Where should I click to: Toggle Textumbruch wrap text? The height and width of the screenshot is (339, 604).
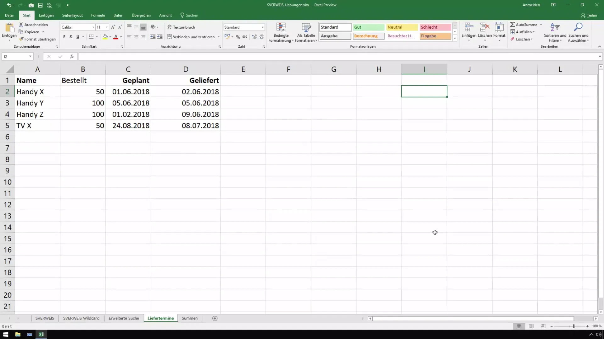click(181, 27)
